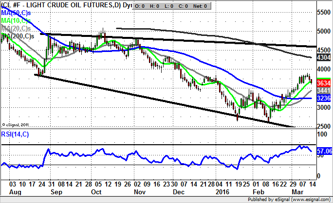Click the 5000 level on price axis
Screen dimensions: 333x203
pyautogui.click(x=323, y=31)
